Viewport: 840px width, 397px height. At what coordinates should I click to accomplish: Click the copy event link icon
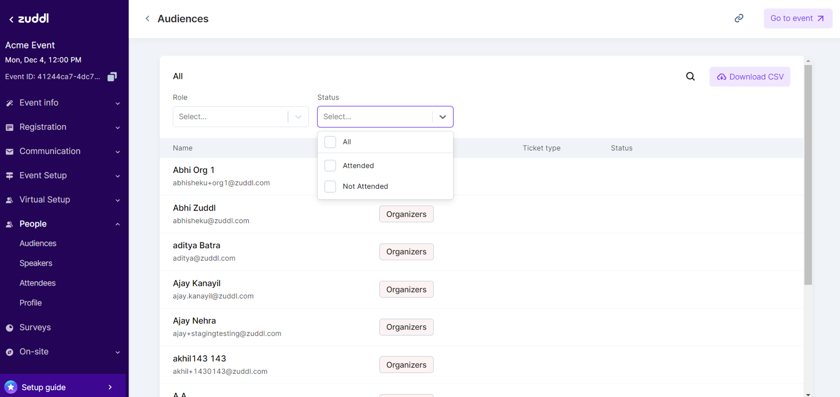tap(739, 18)
